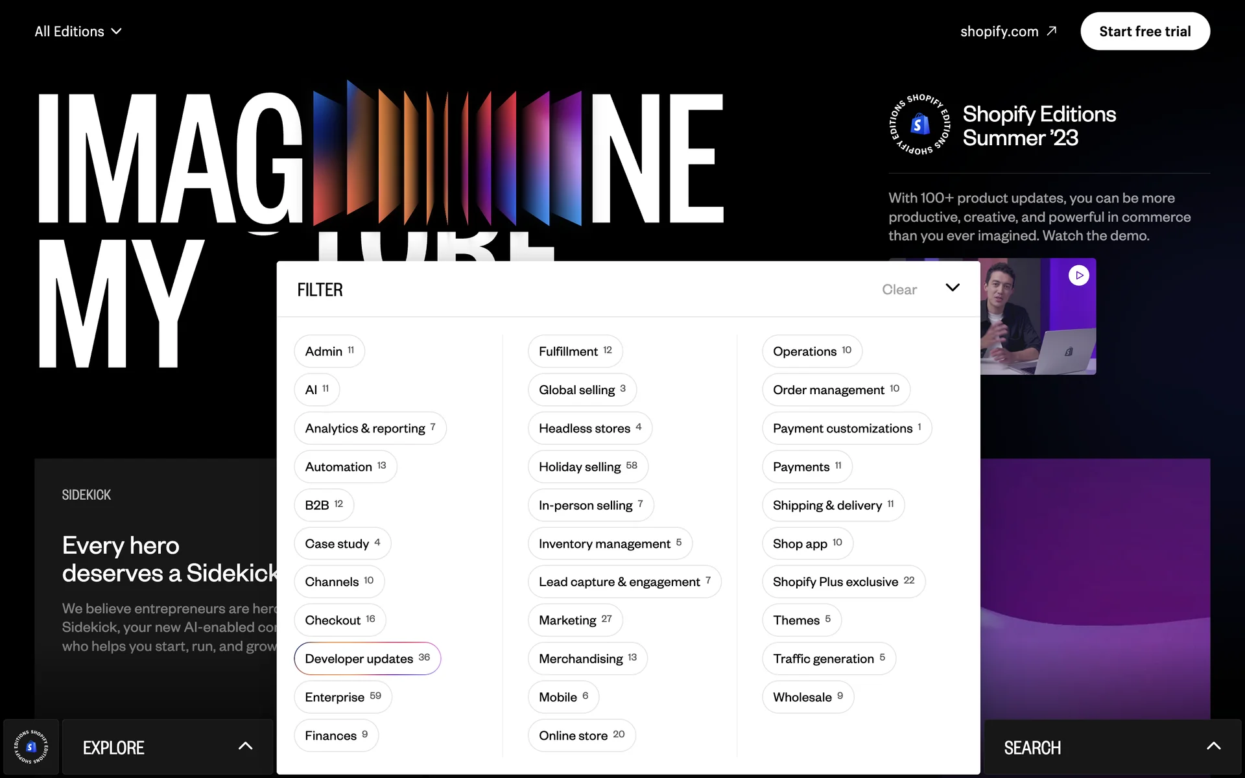Enable the Marketing filter chip
Image resolution: width=1245 pixels, height=778 pixels.
pyautogui.click(x=575, y=620)
